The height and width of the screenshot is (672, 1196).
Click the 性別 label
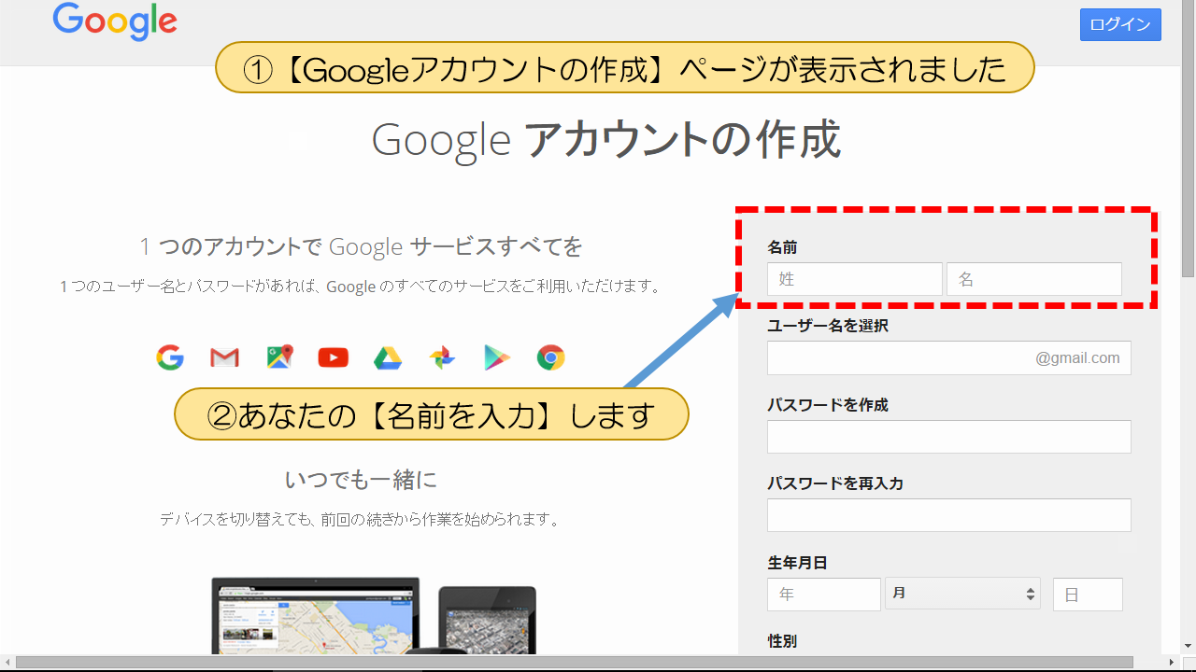[782, 641]
